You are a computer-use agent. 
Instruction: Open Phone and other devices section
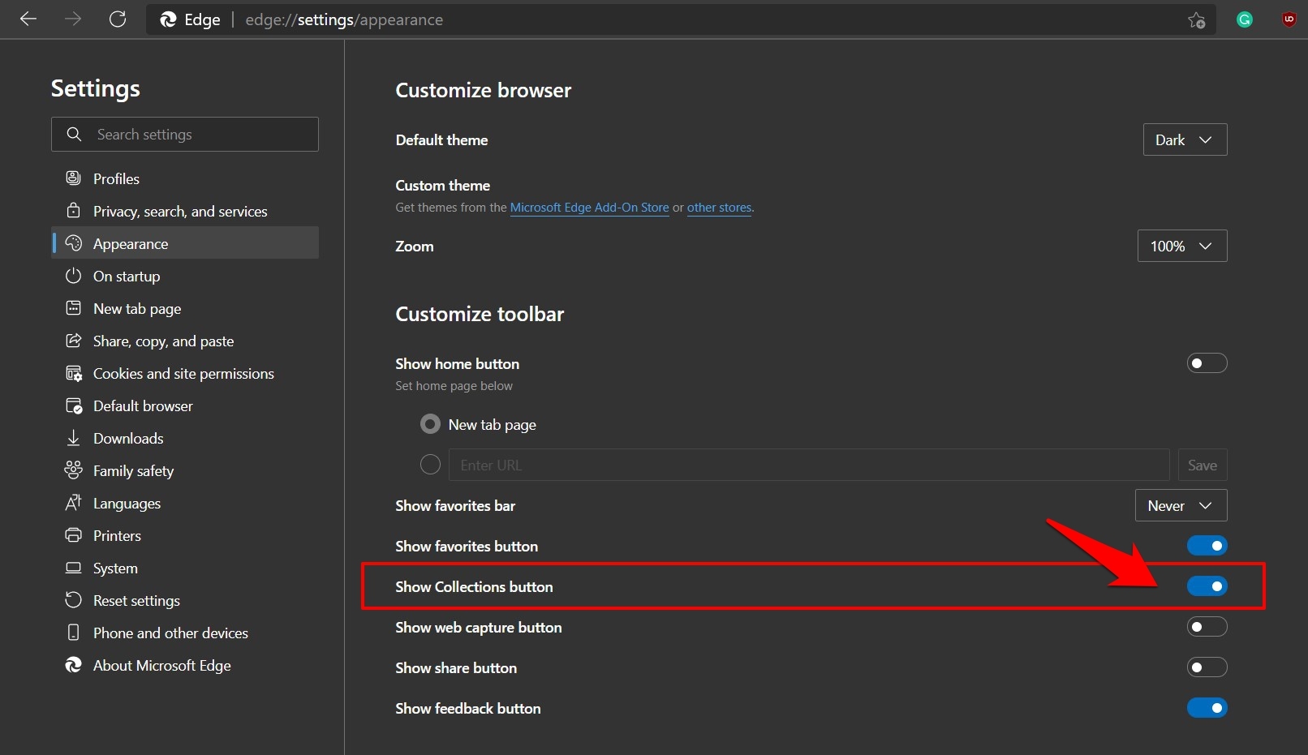click(x=185, y=633)
